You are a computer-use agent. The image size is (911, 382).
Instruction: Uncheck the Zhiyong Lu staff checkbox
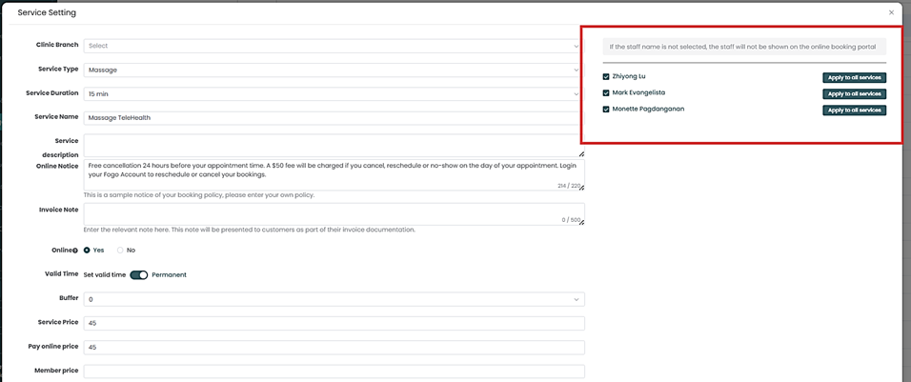click(x=606, y=77)
